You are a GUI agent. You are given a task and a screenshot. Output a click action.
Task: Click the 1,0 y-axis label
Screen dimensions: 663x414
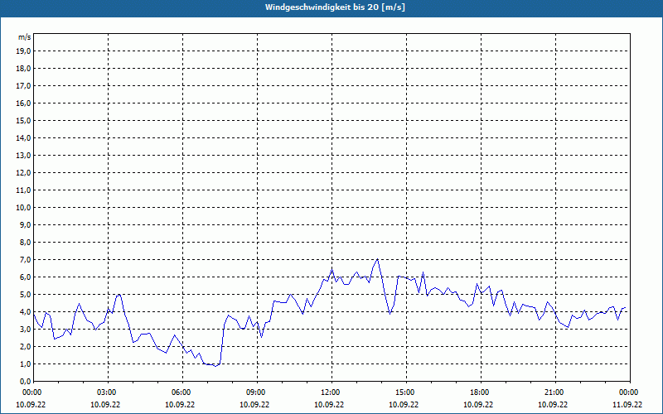click(26, 364)
